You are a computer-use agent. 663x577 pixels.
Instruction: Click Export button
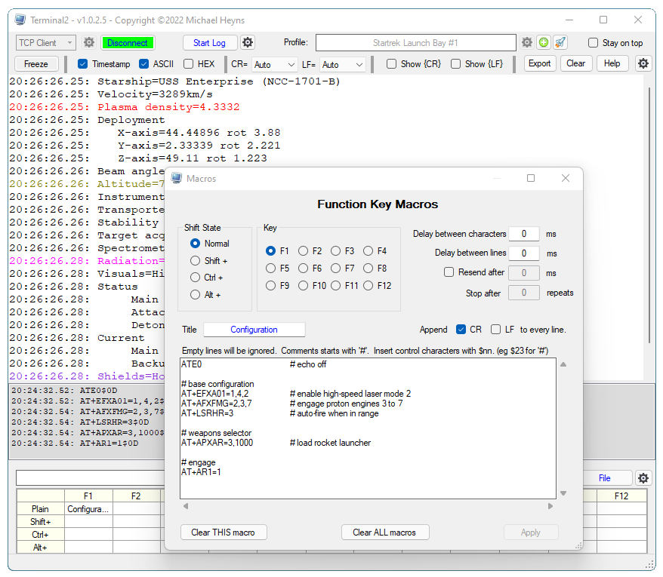click(539, 63)
